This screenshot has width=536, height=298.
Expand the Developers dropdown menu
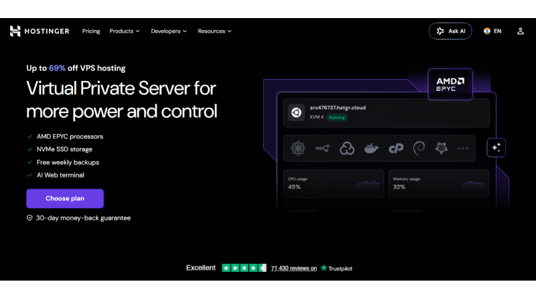169,31
